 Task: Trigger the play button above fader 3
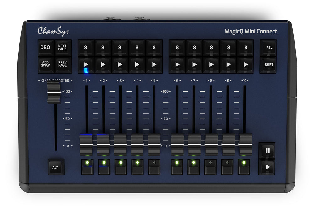coord(120,65)
